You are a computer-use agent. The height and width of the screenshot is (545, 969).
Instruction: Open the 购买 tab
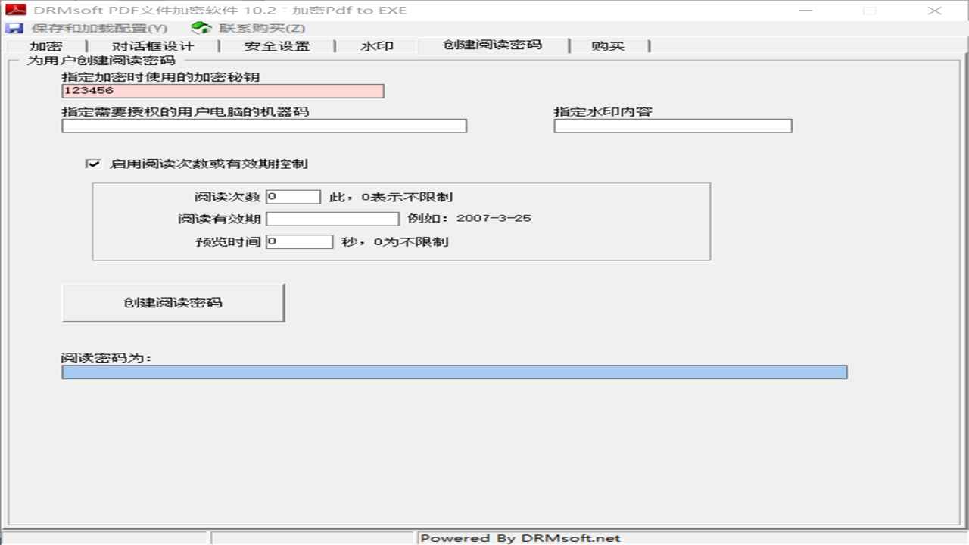608,45
